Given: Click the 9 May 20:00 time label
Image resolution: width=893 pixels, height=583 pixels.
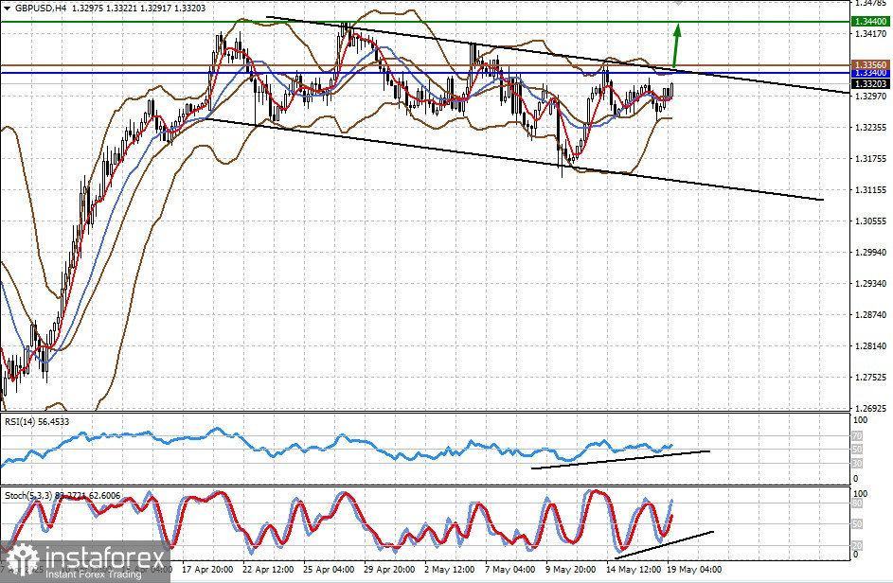Looking at the screenshot, I should [x=570, y=570].
